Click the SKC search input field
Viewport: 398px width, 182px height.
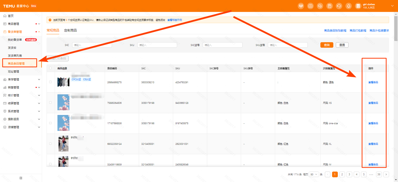pyautogui.click(x=92, y=45)
